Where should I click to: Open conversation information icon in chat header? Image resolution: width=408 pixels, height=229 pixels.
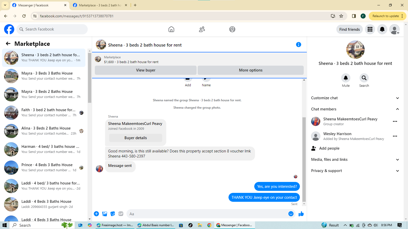pyautogui.click(x=299, y=45)
